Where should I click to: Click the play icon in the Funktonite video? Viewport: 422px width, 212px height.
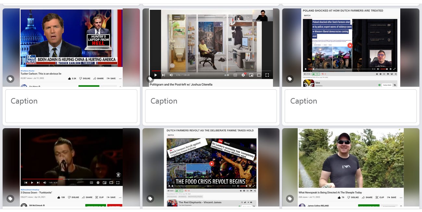point(32,183)
